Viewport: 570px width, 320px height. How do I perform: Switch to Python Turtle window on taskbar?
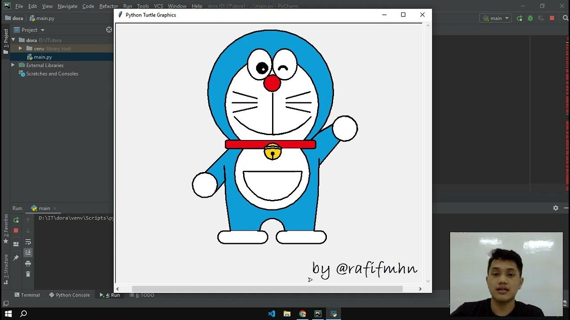pyautogui.click(x=334, y=314)
